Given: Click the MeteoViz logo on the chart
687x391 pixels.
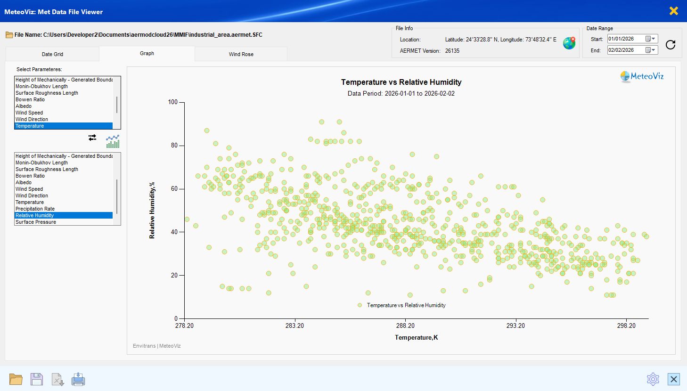Looking at the screenshot, I should point(642,76).
